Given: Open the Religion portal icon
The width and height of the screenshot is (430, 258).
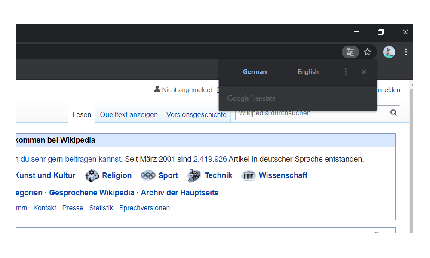Looking at the screenshot, I should [x=92, y=175].
